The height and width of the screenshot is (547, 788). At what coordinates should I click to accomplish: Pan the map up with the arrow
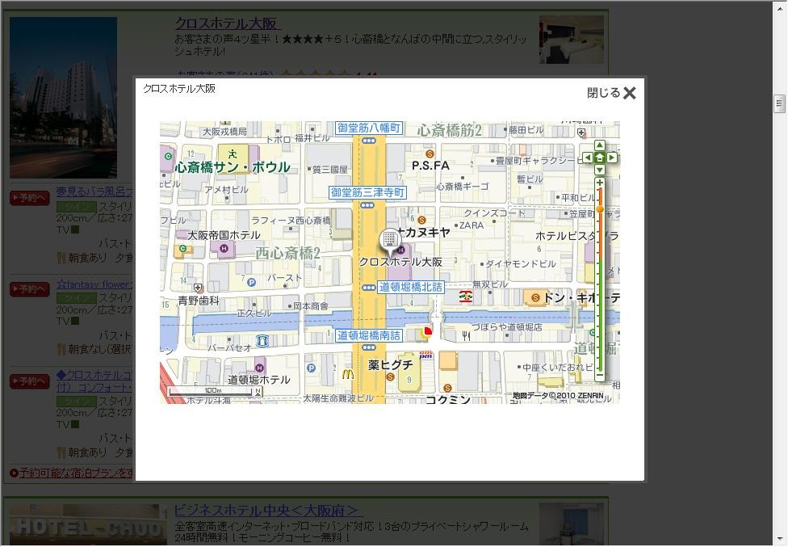[x=600, y=145]
